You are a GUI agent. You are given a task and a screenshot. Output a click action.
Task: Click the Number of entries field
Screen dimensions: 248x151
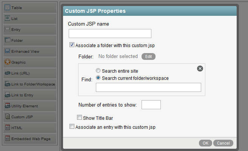click(151, 105)
